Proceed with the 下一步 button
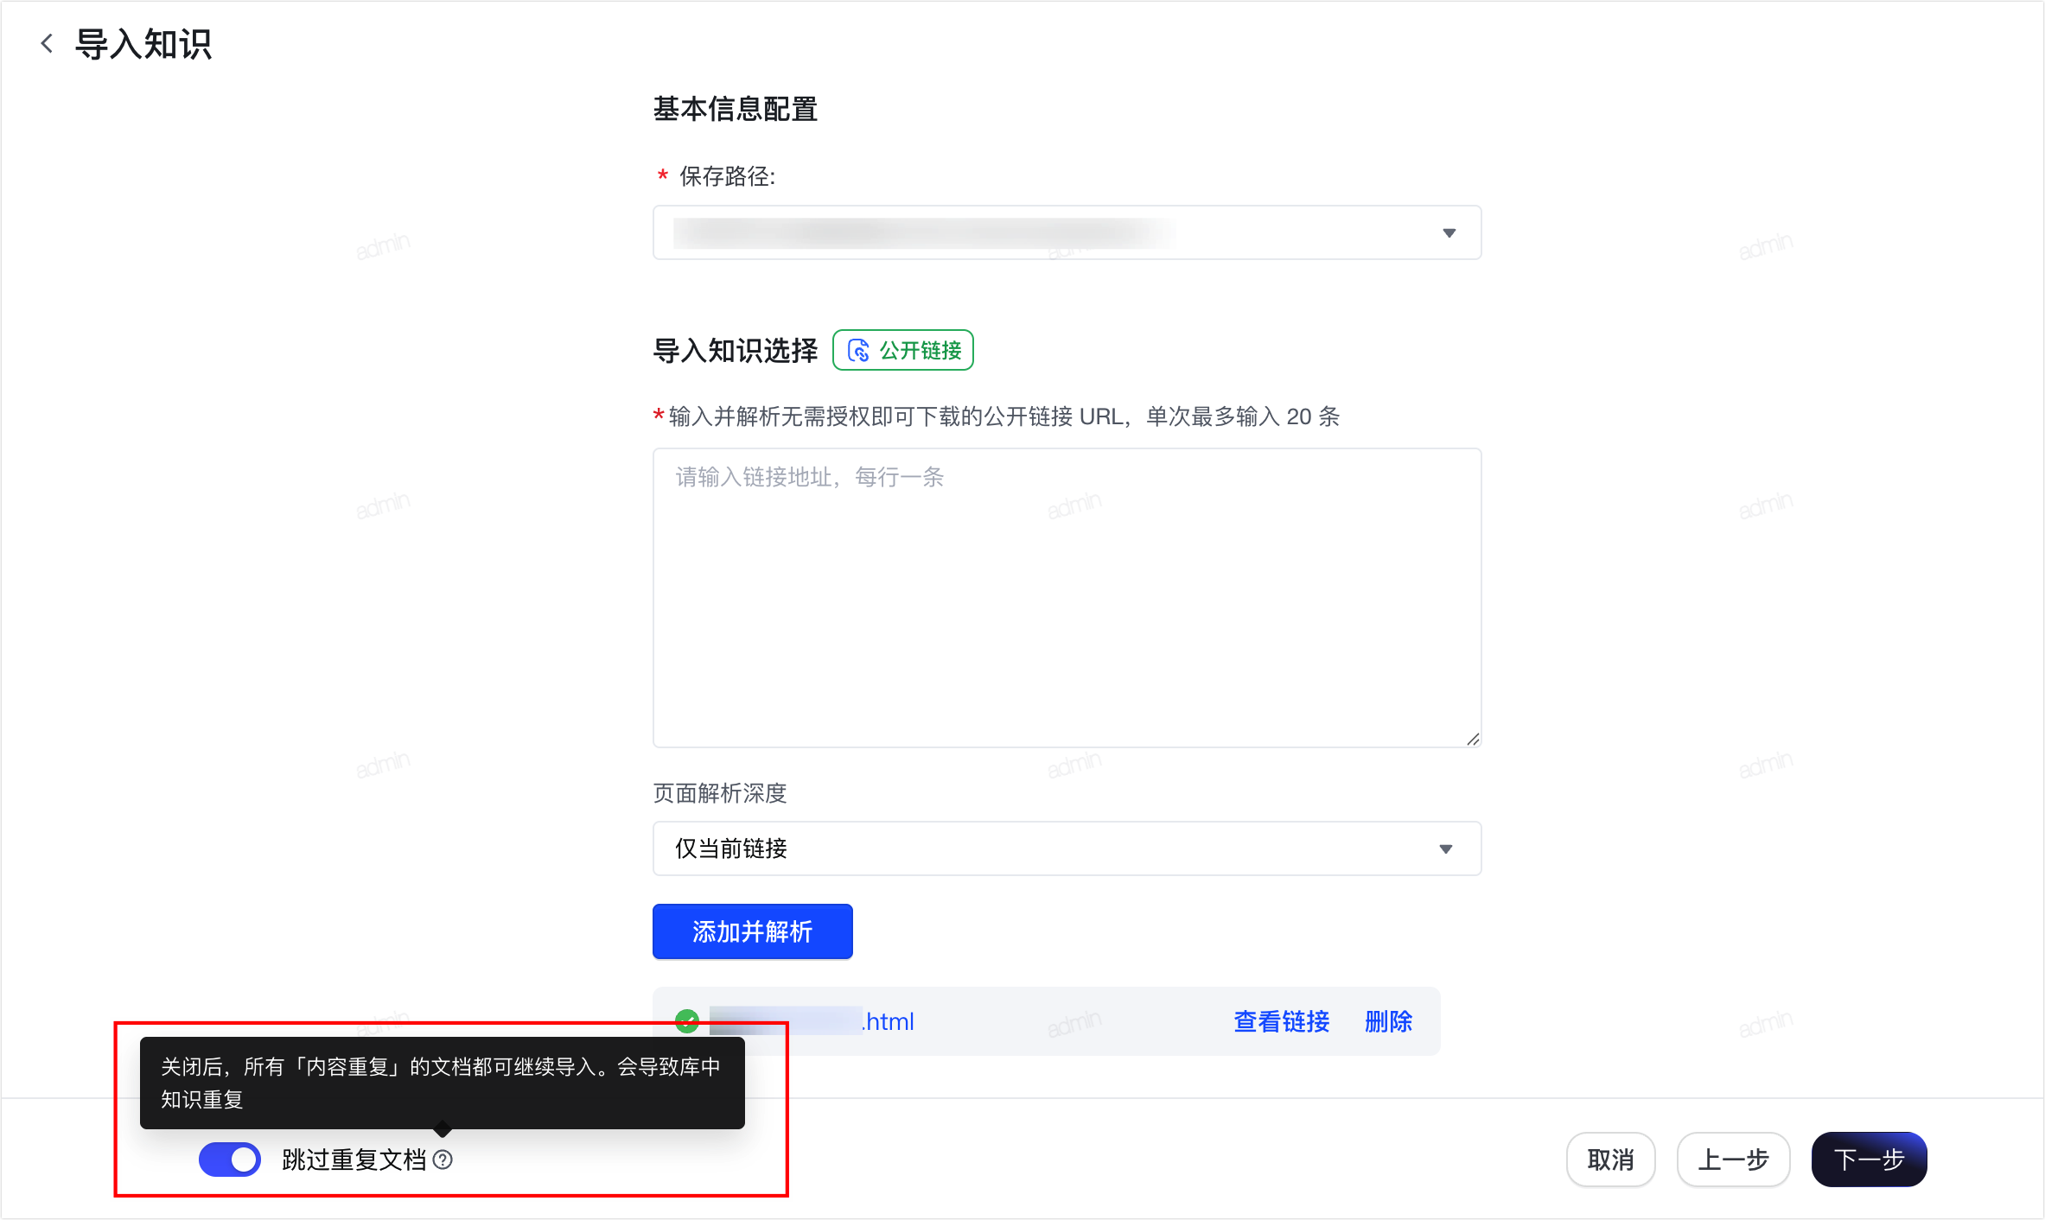Viewport: 2045px width, 1220px height. tap(1869, 1160)
